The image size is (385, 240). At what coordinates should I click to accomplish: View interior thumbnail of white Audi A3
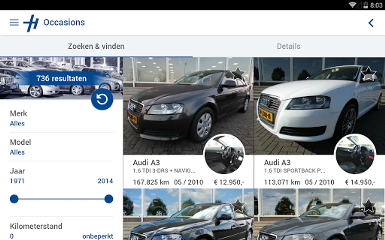click(355, 154)
